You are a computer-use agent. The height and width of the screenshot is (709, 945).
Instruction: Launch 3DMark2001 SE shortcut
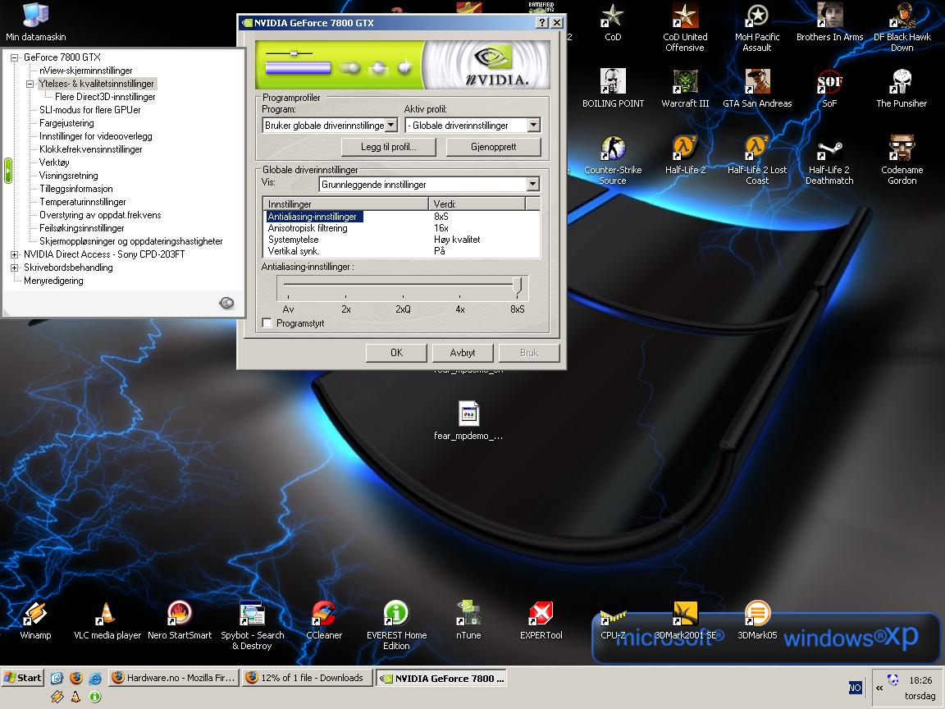click(x=685, y=620)
